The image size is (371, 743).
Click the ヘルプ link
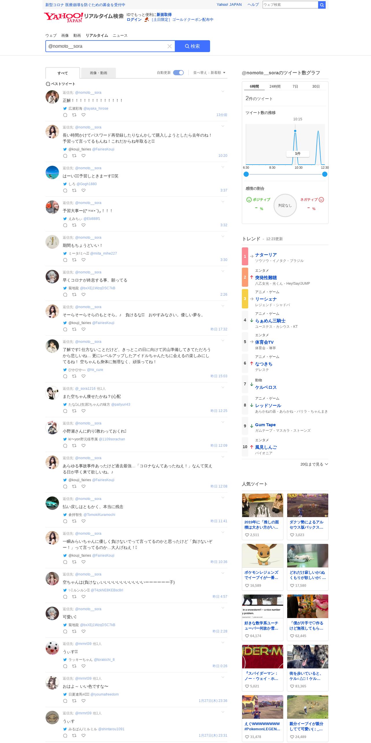(253, 5)
